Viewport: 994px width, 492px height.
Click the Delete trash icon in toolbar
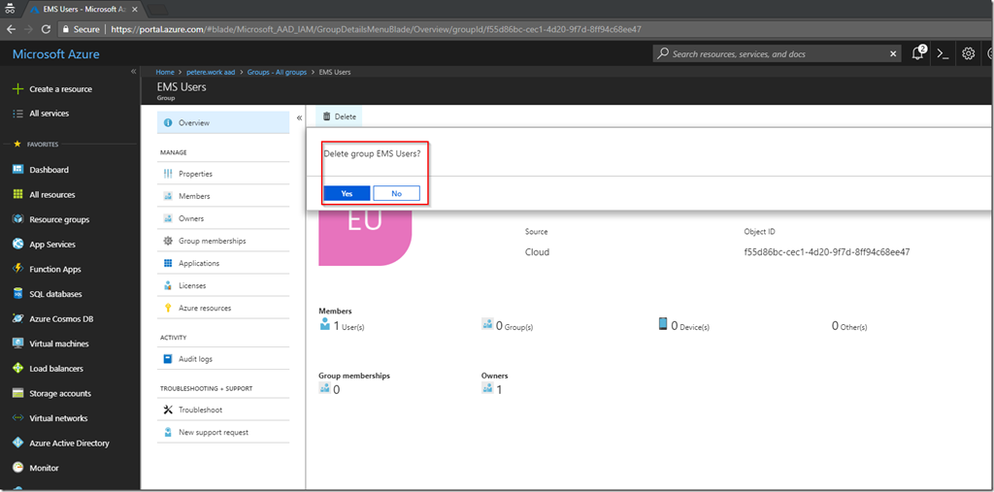tap(327, 116)
